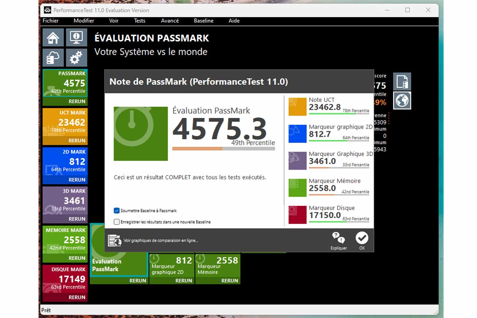Open the Tests menu
This screenshot has width=477, height=318.
pos(140,21)
